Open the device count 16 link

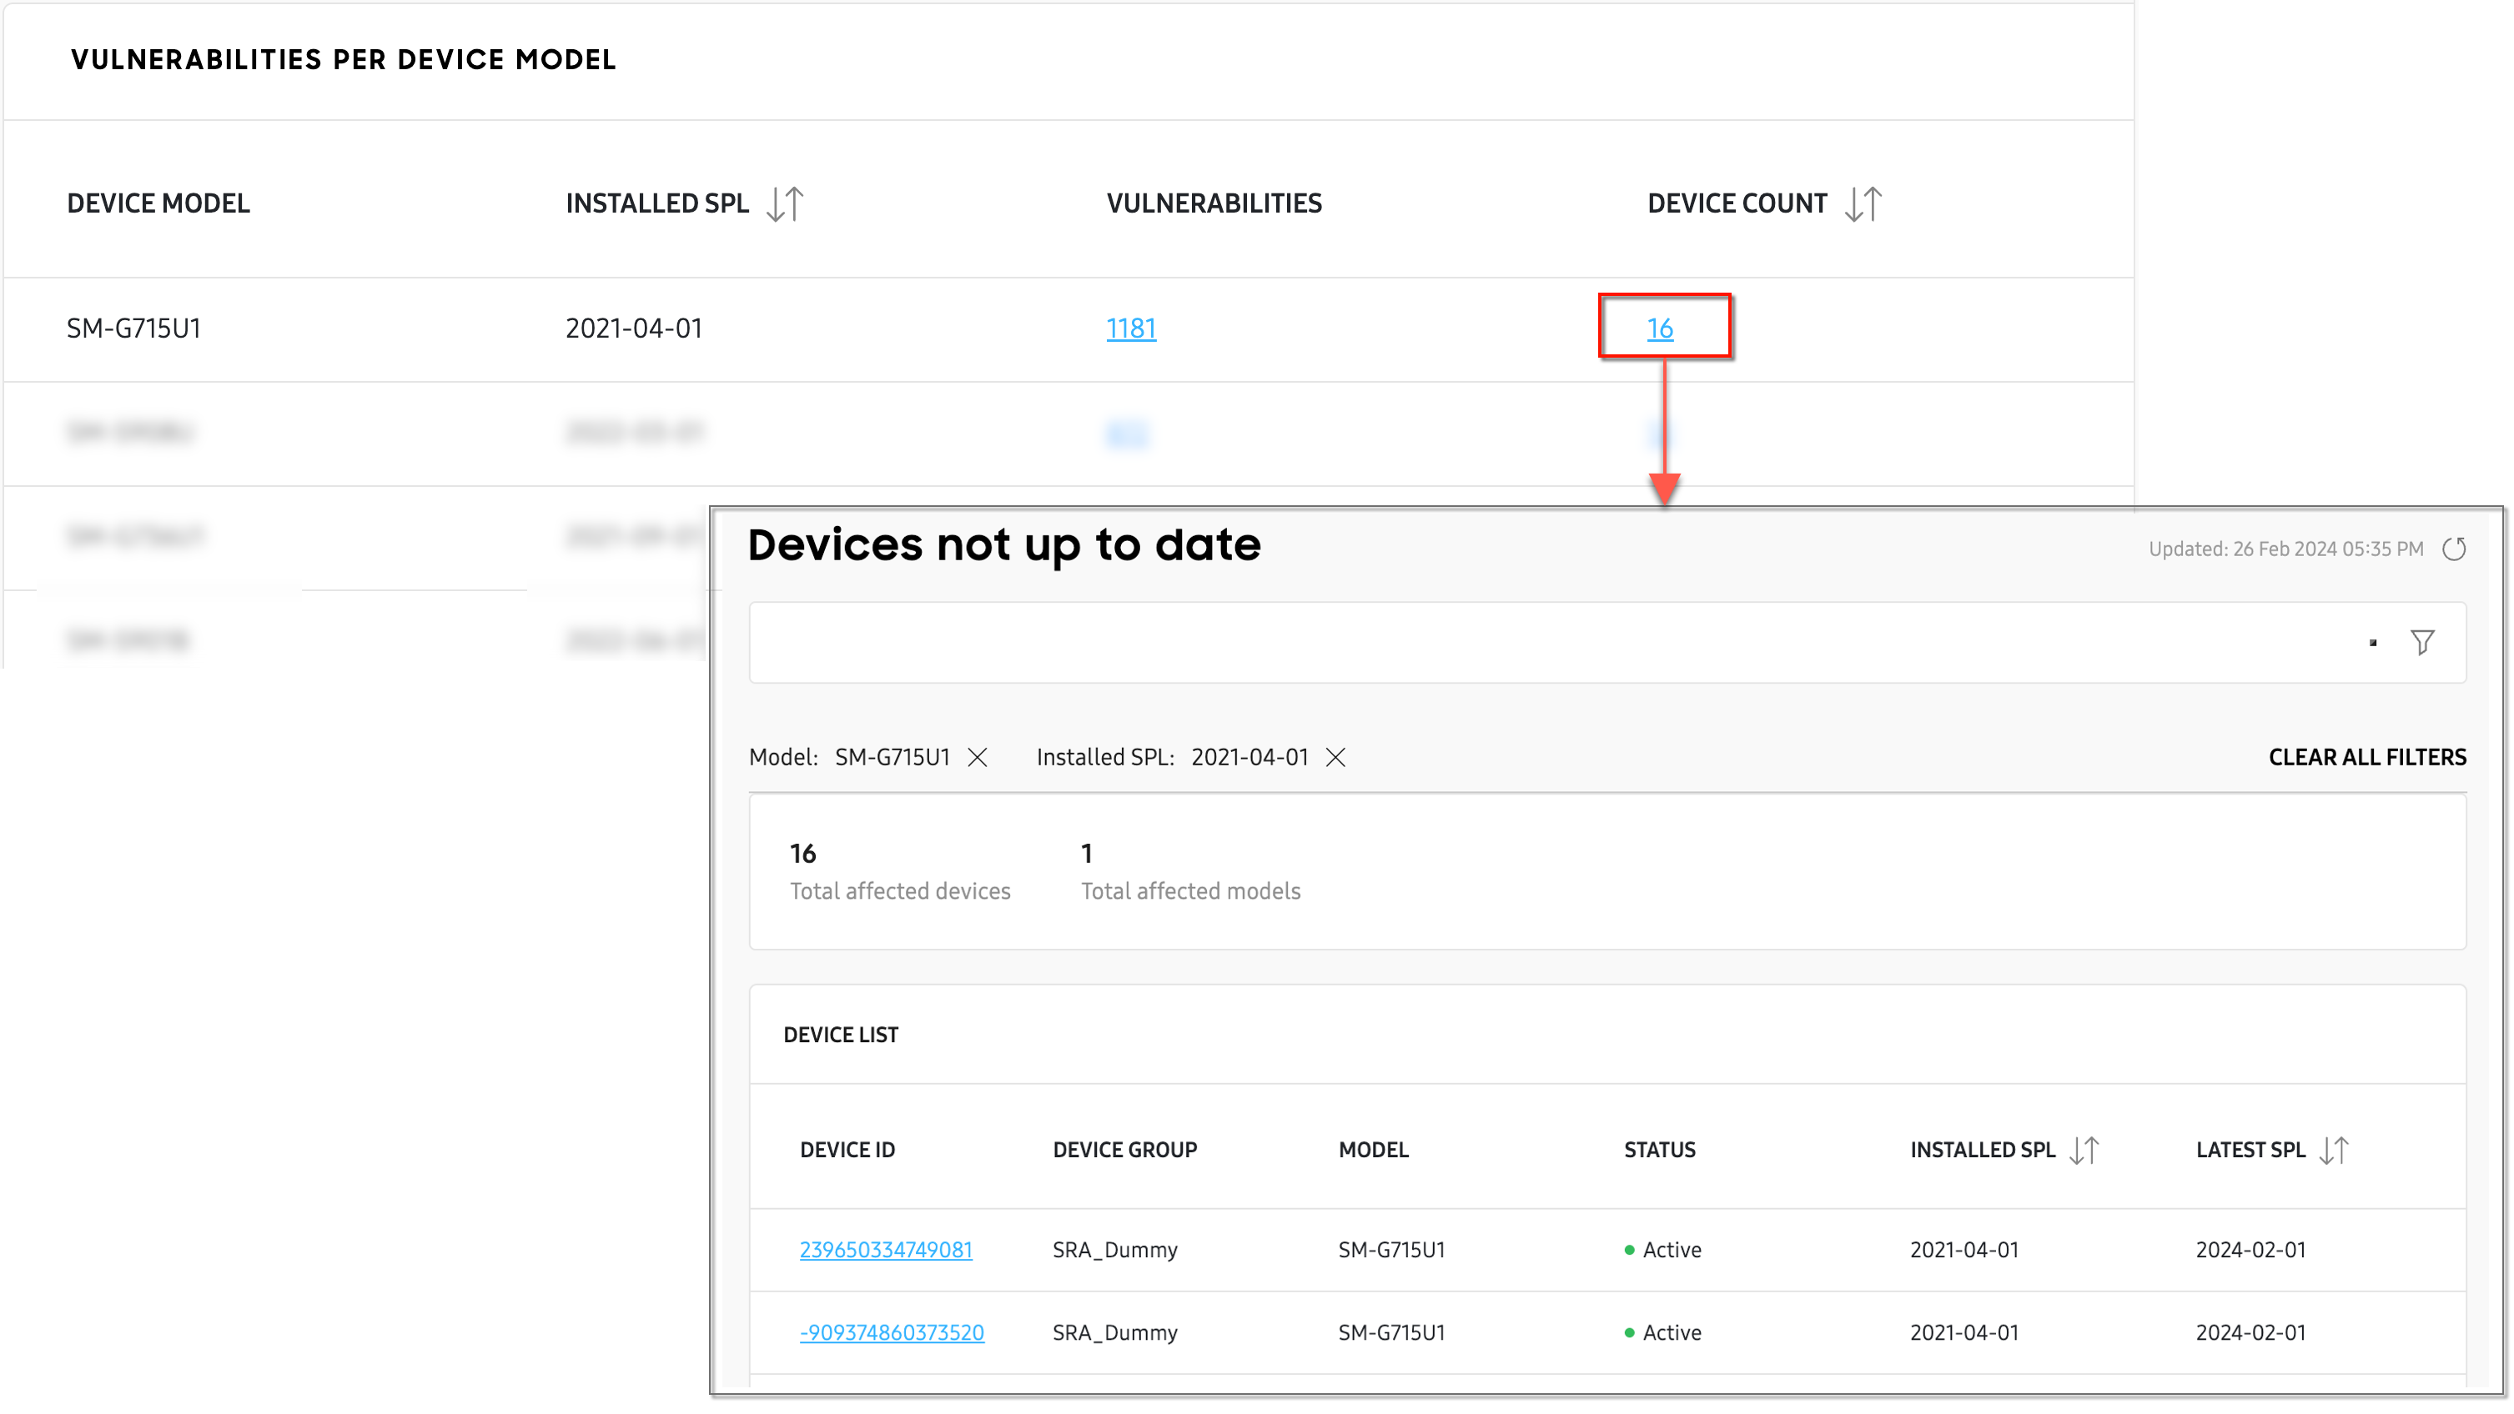(1660, 328)
